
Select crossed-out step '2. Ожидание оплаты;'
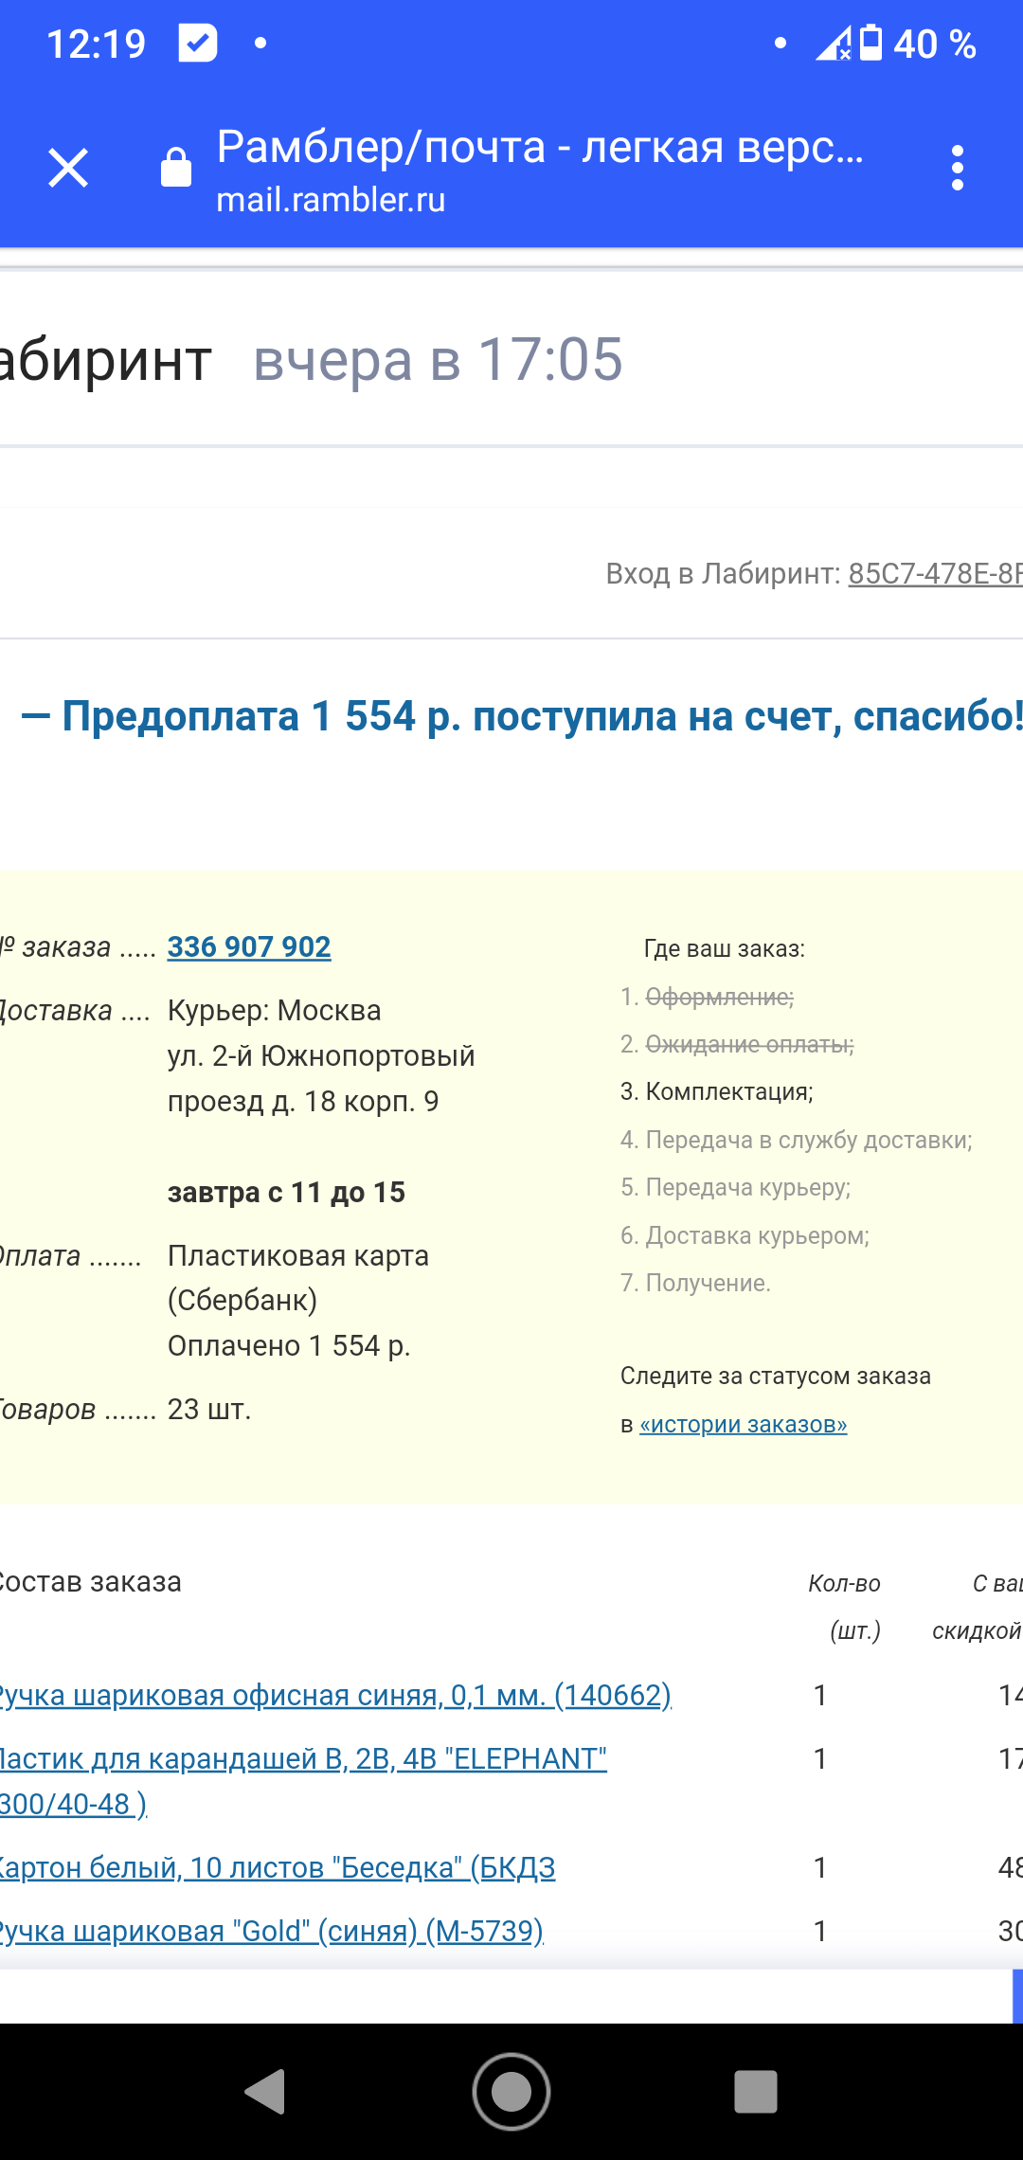(x=737, y=1044)
